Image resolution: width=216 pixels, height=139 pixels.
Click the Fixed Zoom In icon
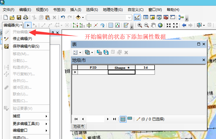(x=169, y=25)
